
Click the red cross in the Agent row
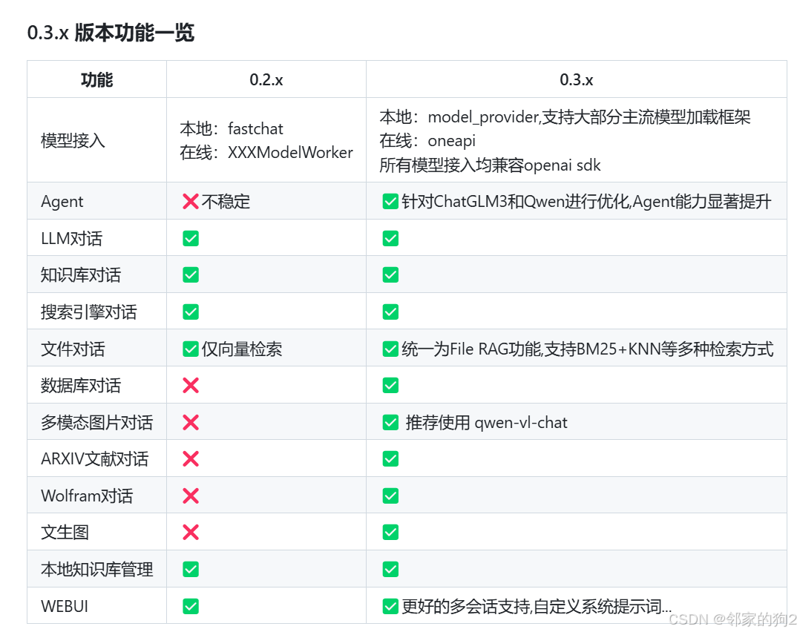[x=191, y=202]
